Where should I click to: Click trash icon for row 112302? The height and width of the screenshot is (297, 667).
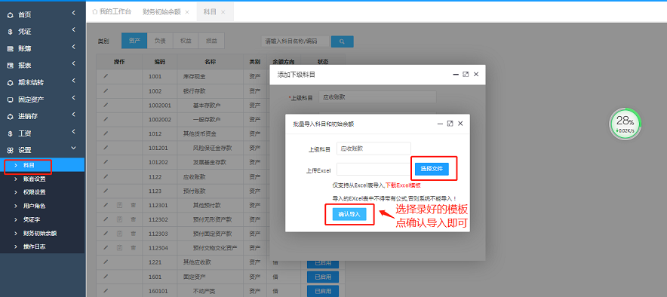tap(133, 219)
